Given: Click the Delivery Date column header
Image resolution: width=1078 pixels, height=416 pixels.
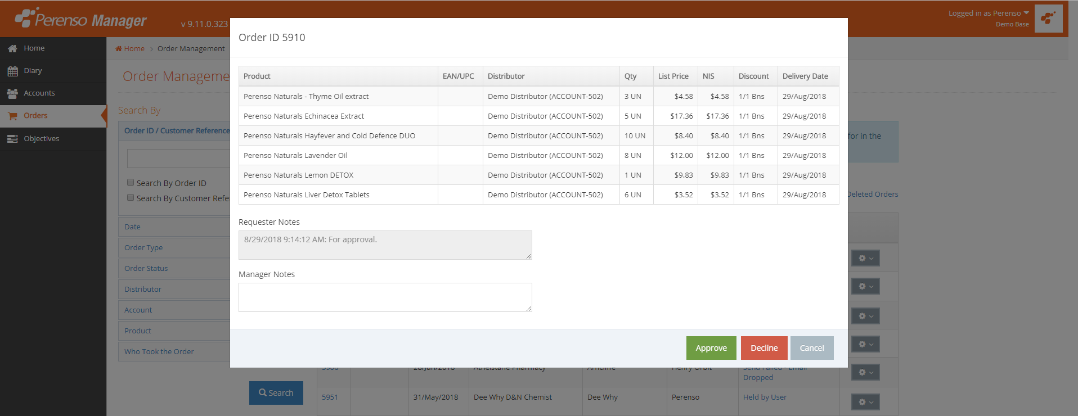Looking at the screenshot, I should (x=808, y=76).
